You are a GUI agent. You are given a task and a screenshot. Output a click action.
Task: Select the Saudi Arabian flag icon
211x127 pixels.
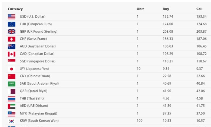pos(12,84)
